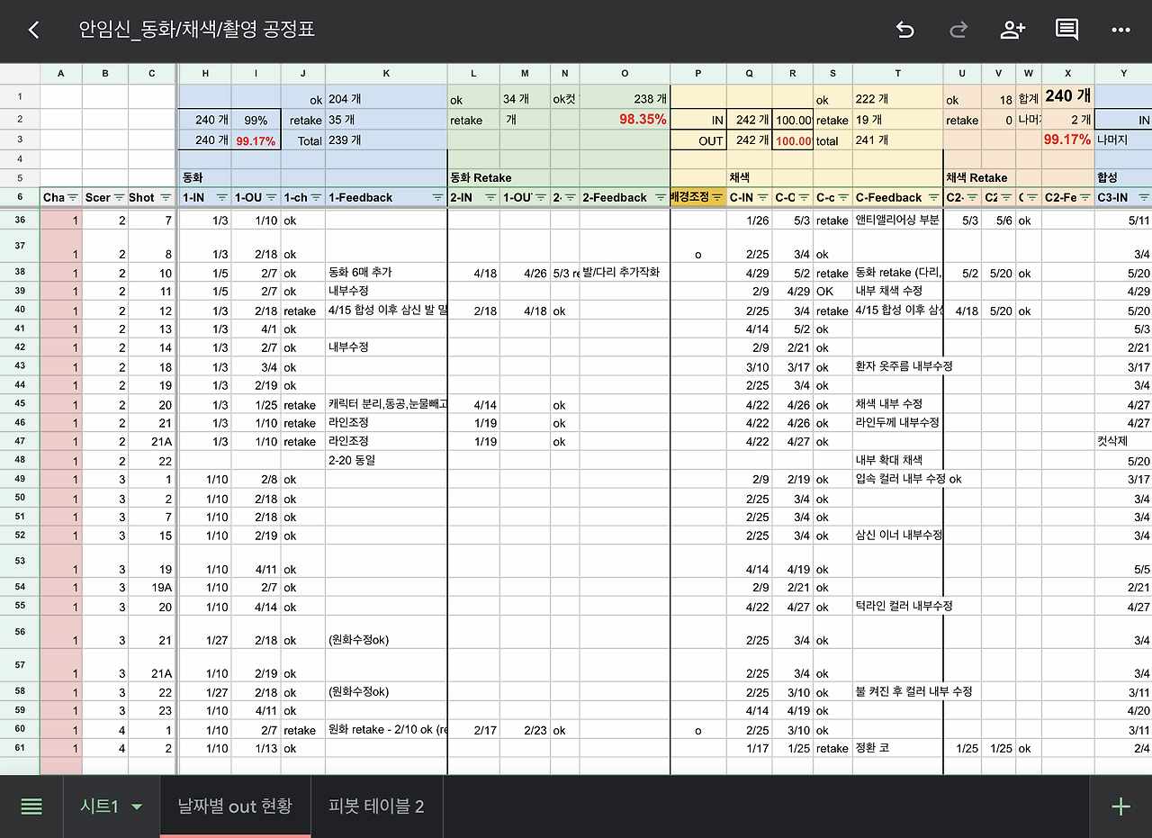The height and width of the screenshot is (838, 1152).
Task: Open share by the add-person icon
Action: [1012, 30]
